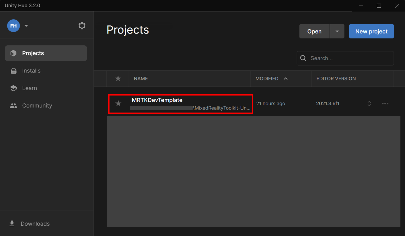Close the Unity Hub window
This screenshot has height=236, width=405.
tap(397, 6)
